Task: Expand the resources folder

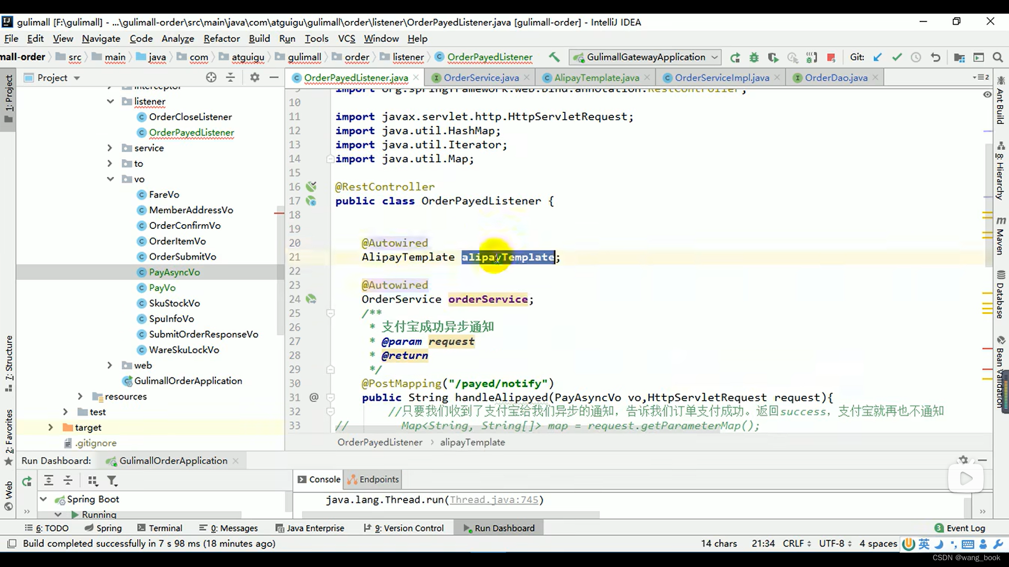Action: point(80,396)
